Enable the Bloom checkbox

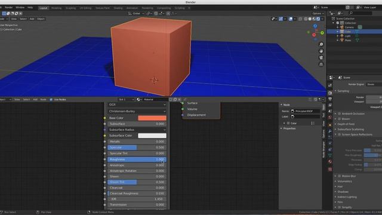pyautogui.click(x=340, y=119)
